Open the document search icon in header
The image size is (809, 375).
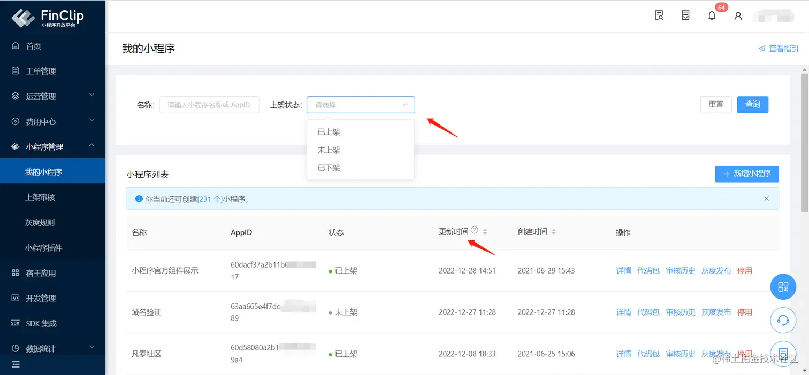click(x=659, y=15)
